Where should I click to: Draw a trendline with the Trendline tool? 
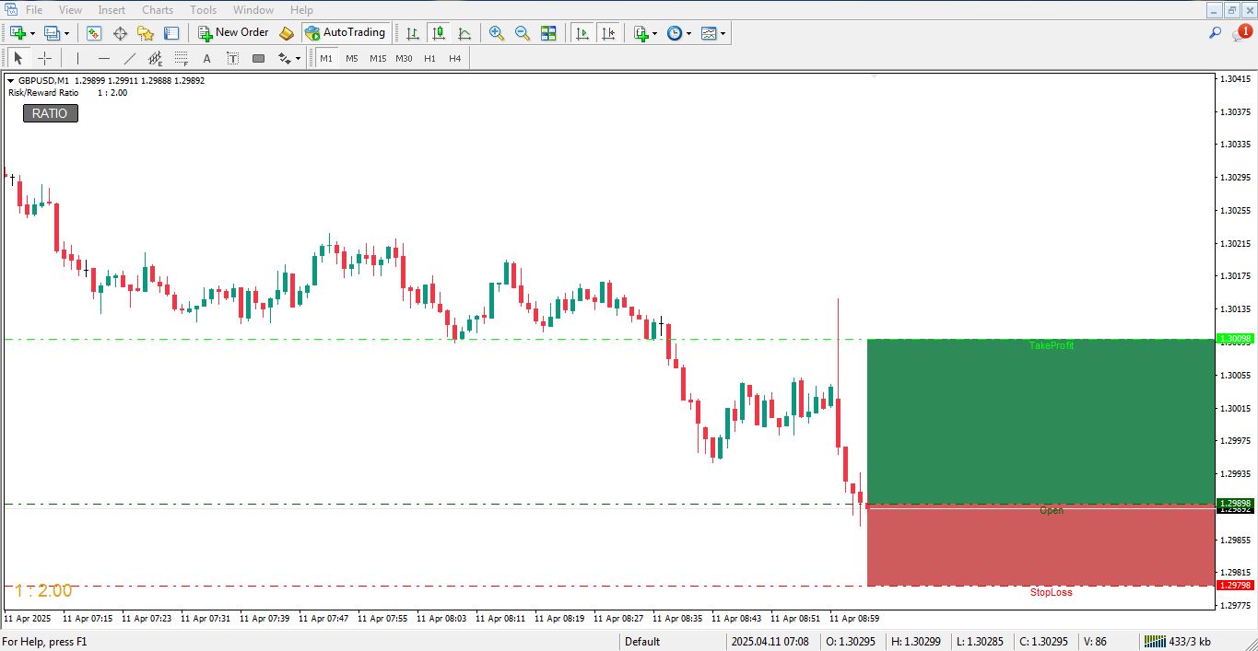[x=130, y=59]
